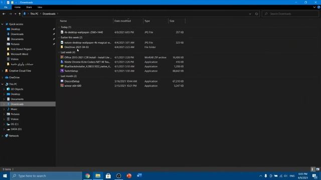Screen dimensions: 321x180
Task: Focus the Search Downloads field
Action: click(290, 14)
